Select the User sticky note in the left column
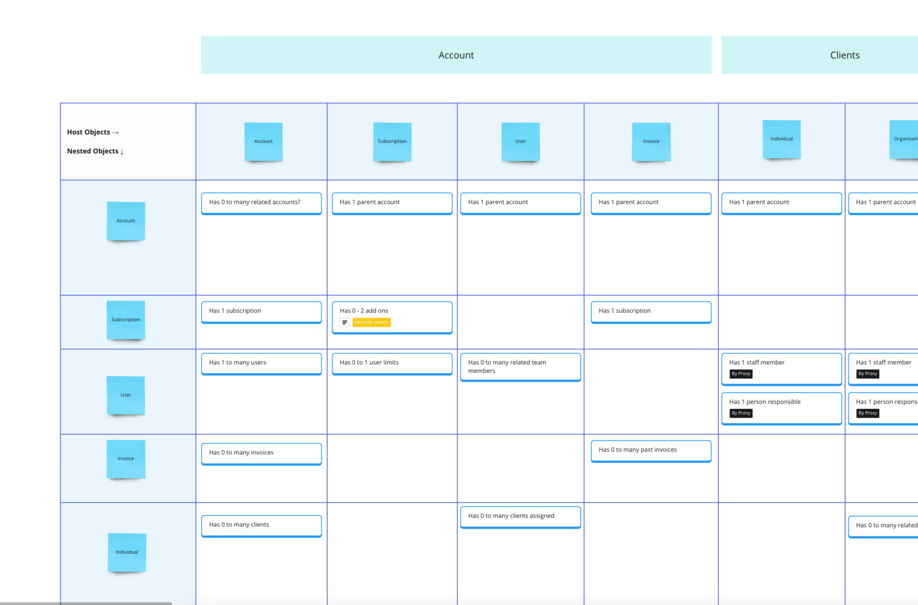 pos(126,395)
